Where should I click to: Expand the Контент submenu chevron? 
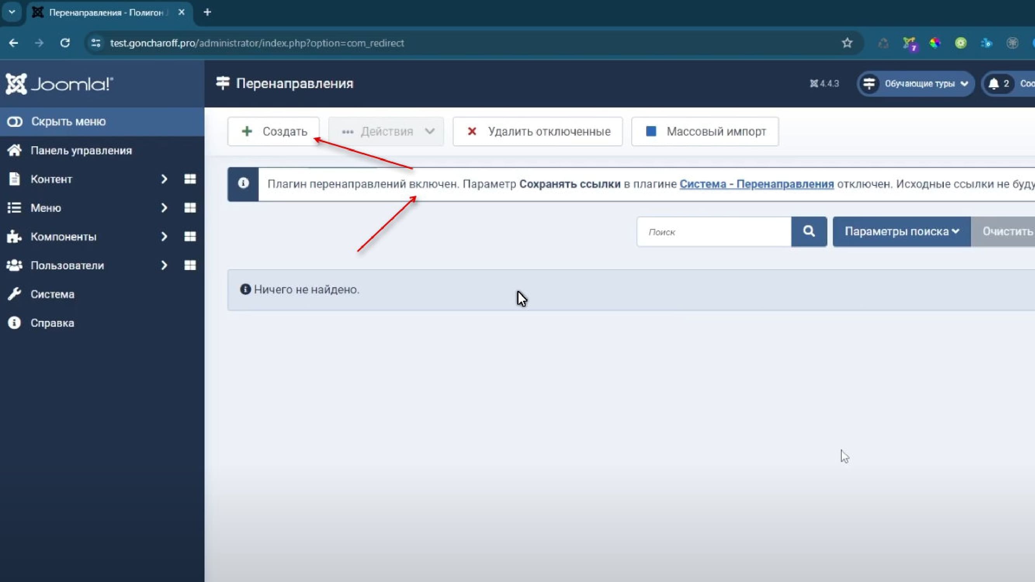click(164, 179)
